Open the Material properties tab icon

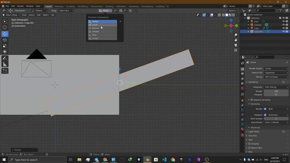pos(242,129)
